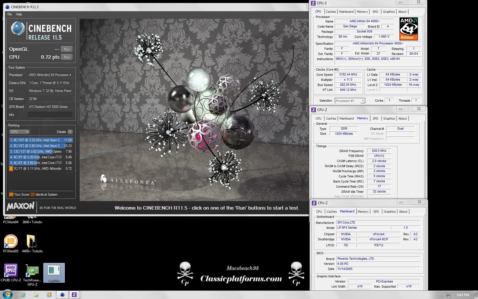Open SPD tab in top CPU-Z window

tap(375, 12)
